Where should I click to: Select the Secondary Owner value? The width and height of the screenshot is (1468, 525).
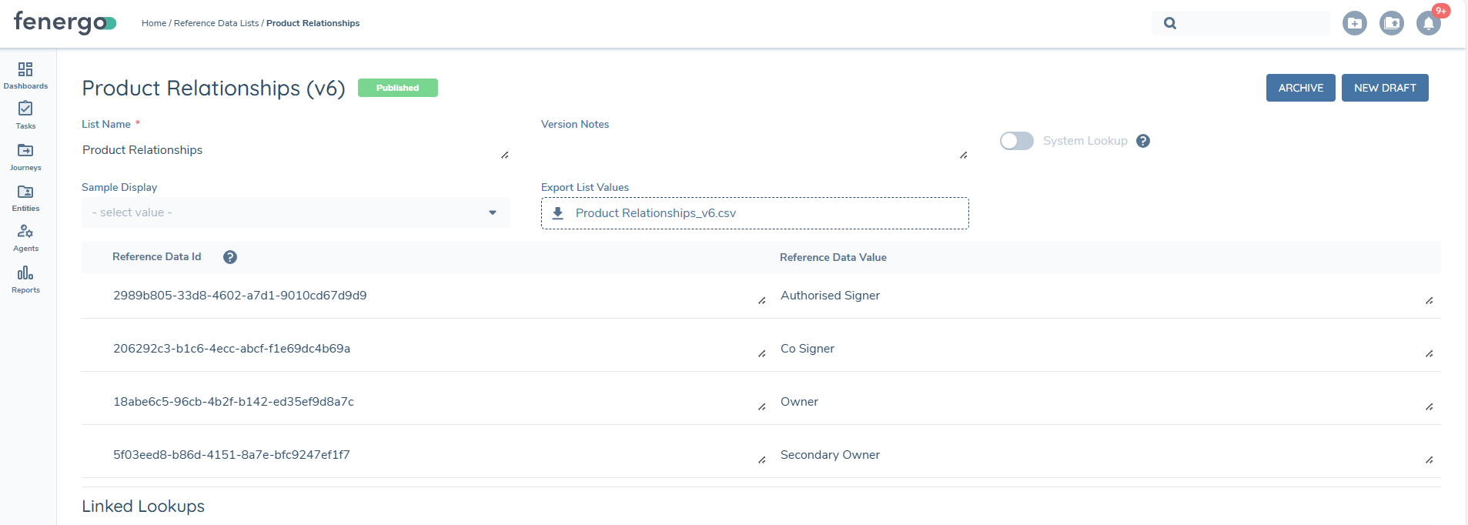830,455
